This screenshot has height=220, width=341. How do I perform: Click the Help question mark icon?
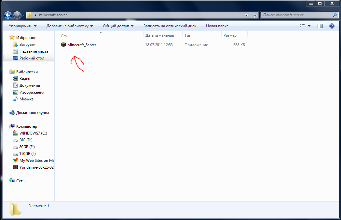pyautogui.click(x=332, y=26)
